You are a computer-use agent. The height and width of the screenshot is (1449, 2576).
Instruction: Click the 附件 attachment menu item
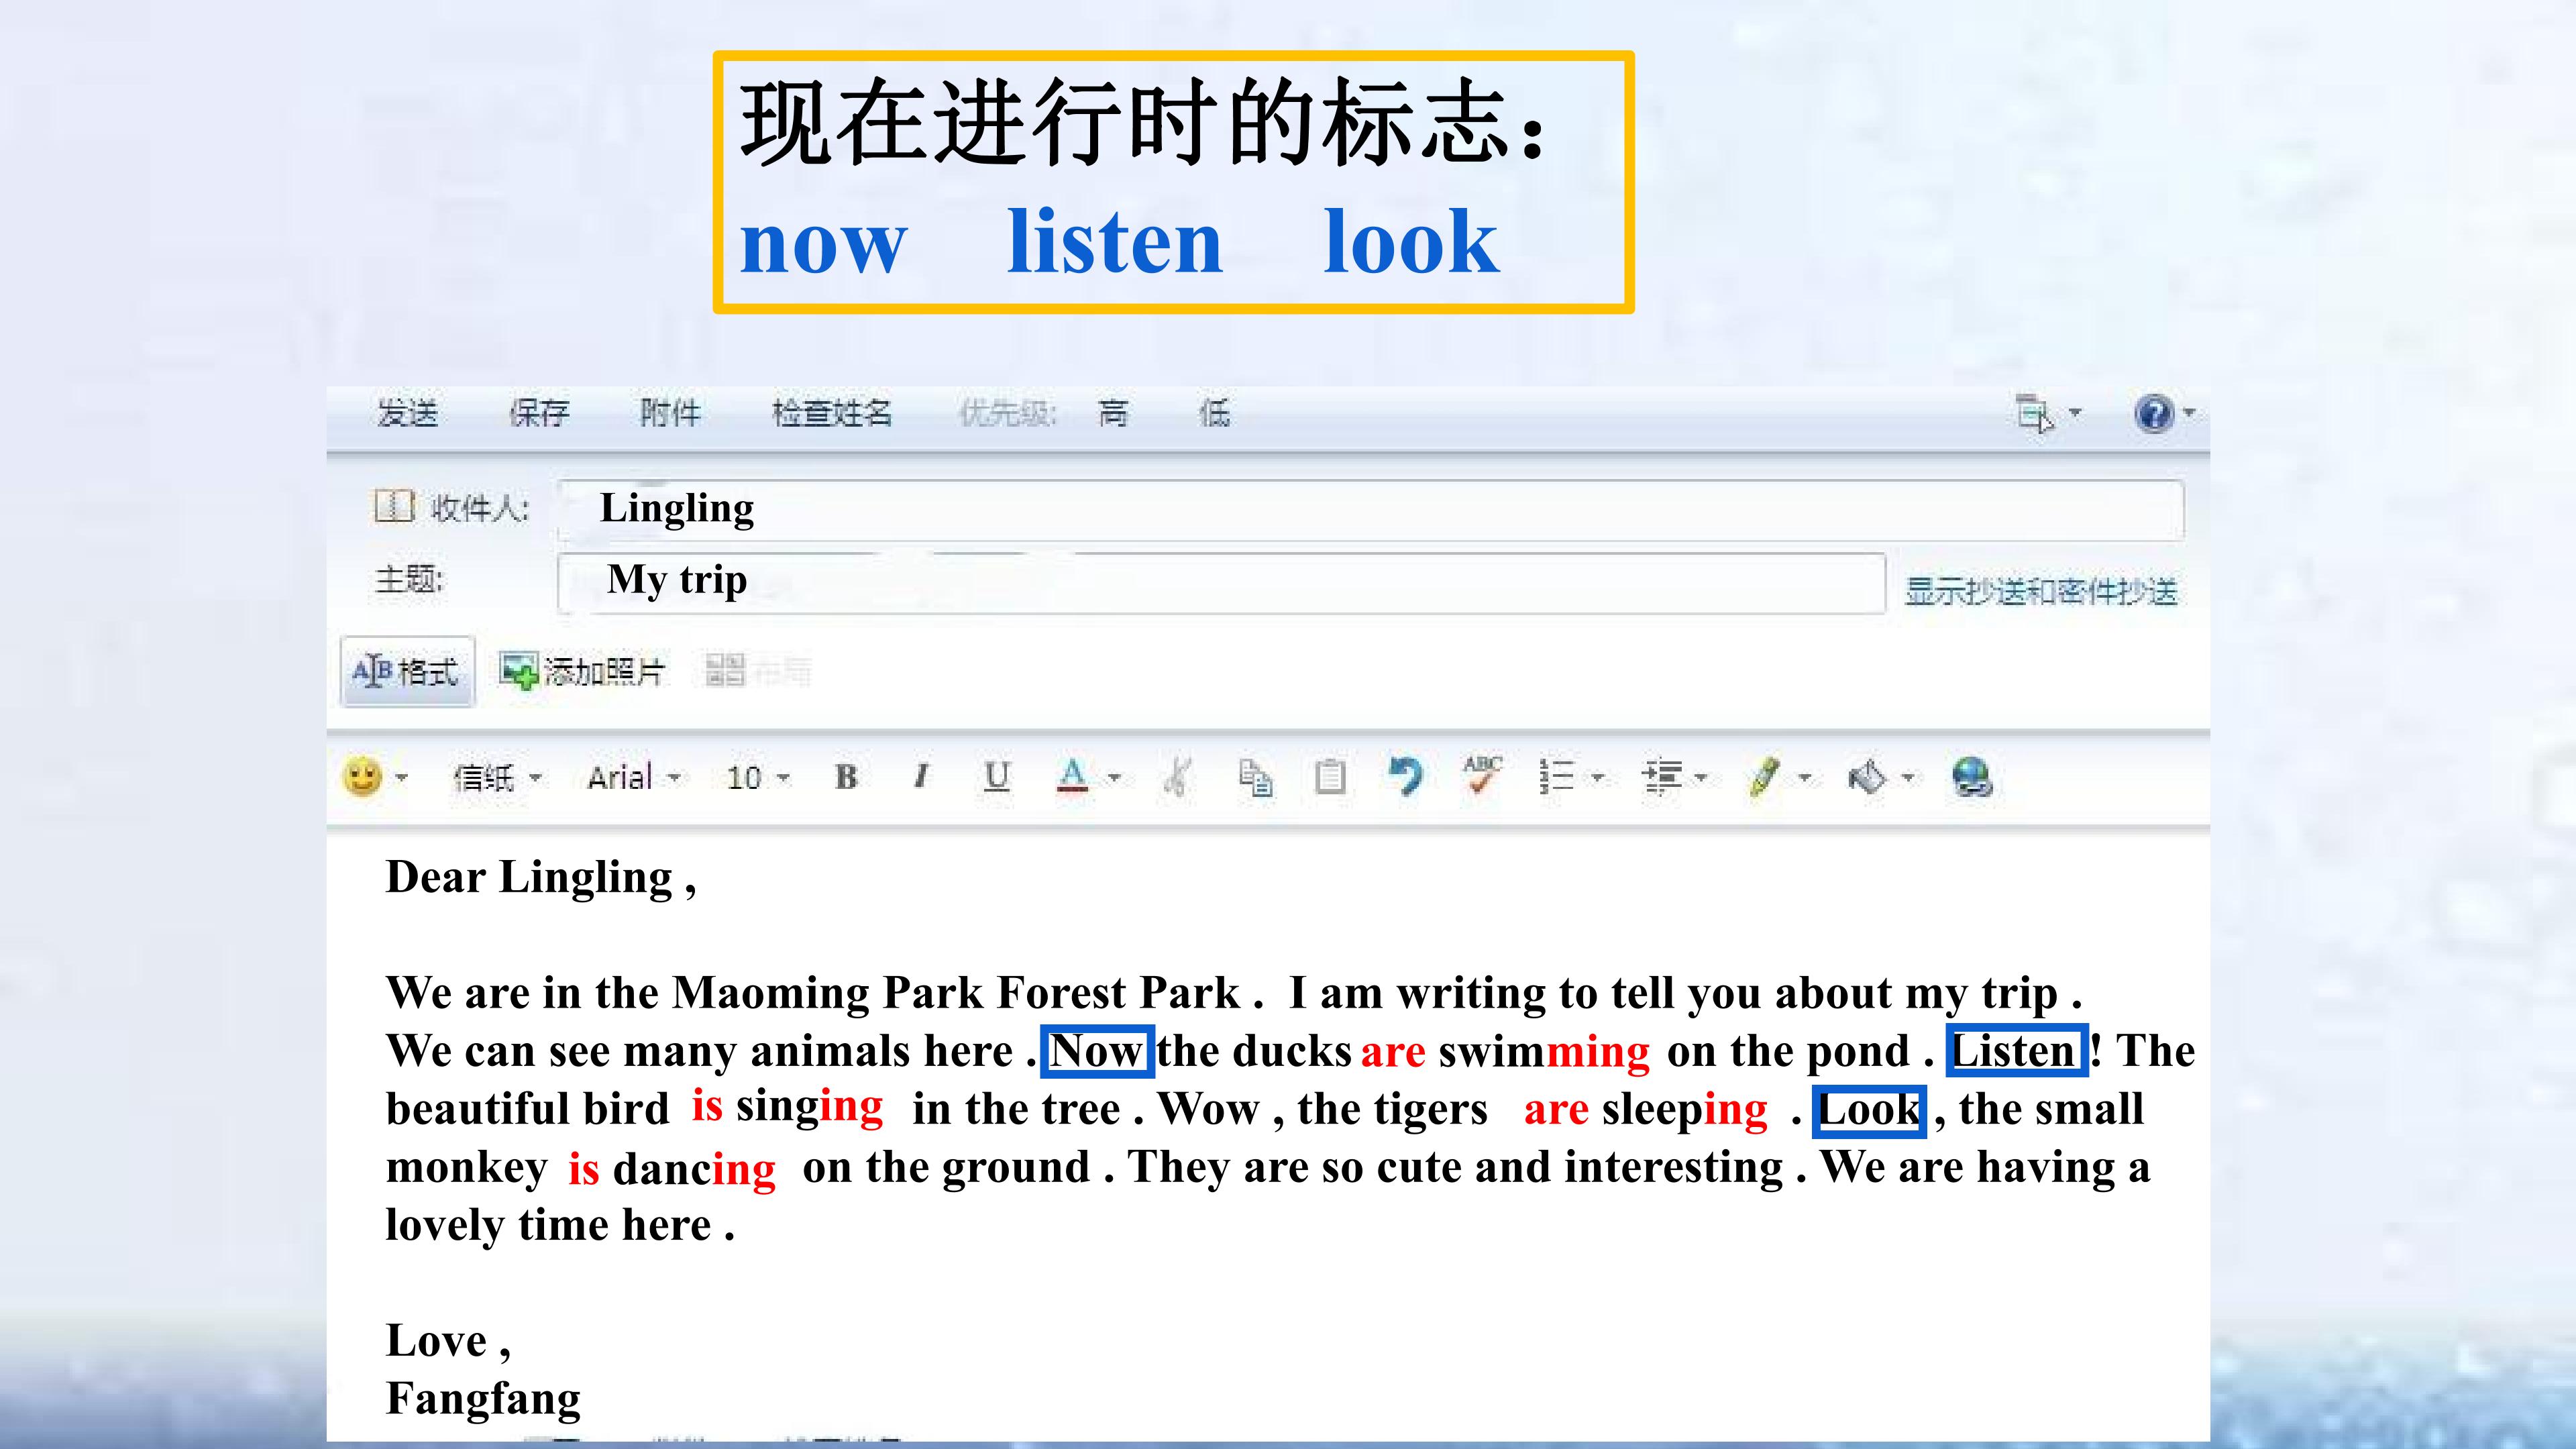point(670,413)
